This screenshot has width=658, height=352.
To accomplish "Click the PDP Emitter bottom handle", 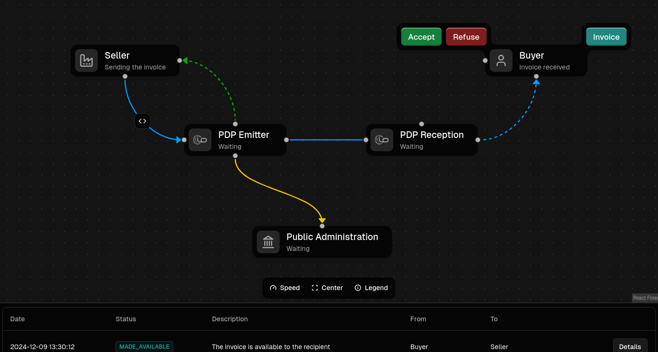I will (235, 156).
